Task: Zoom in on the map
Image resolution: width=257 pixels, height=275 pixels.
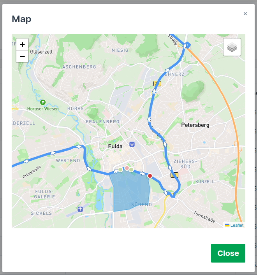Action: (x=22, y=44)
